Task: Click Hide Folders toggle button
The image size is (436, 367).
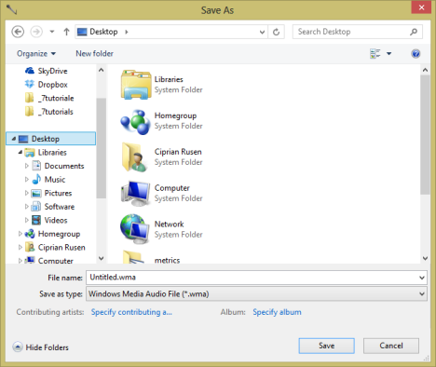Action: (x=41, y=347)
